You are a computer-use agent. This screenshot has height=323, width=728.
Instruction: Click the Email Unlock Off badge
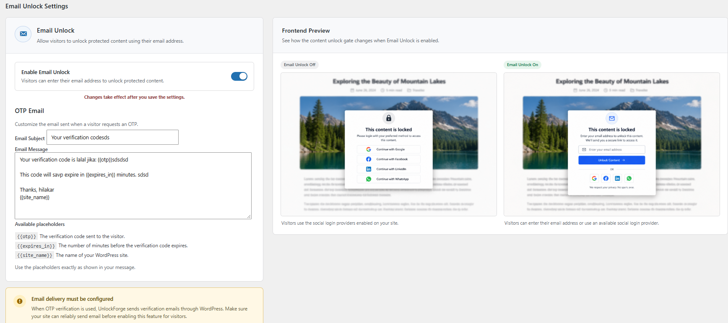pyautogui.click(x=299, y=65)
